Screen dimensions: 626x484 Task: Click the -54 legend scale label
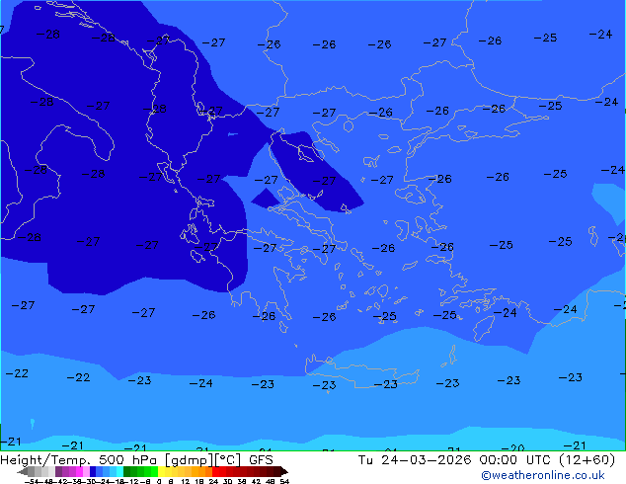pyautogui.click(x=32, y=482)
